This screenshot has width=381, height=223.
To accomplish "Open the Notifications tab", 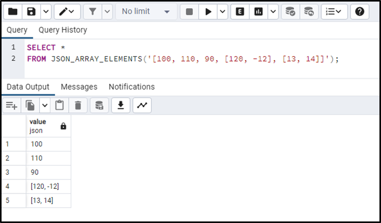I will coord(132,87).
